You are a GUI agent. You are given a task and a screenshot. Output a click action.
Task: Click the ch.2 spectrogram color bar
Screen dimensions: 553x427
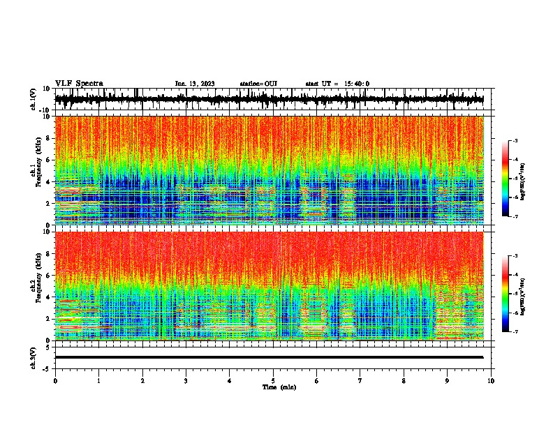pyautogui.click(x=506, y=294)
